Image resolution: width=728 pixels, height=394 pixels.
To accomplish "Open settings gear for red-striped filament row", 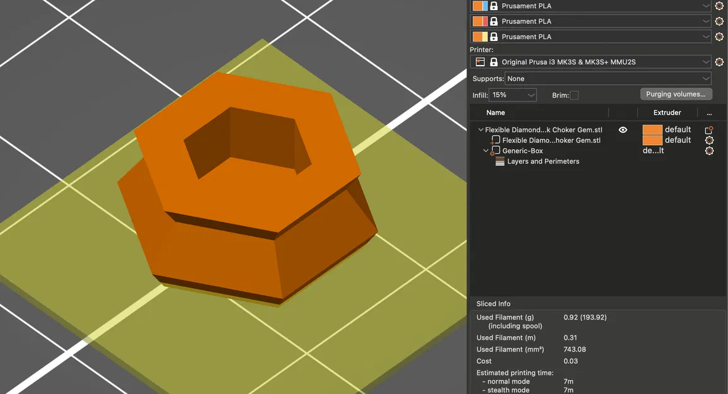I will point(719,21).
